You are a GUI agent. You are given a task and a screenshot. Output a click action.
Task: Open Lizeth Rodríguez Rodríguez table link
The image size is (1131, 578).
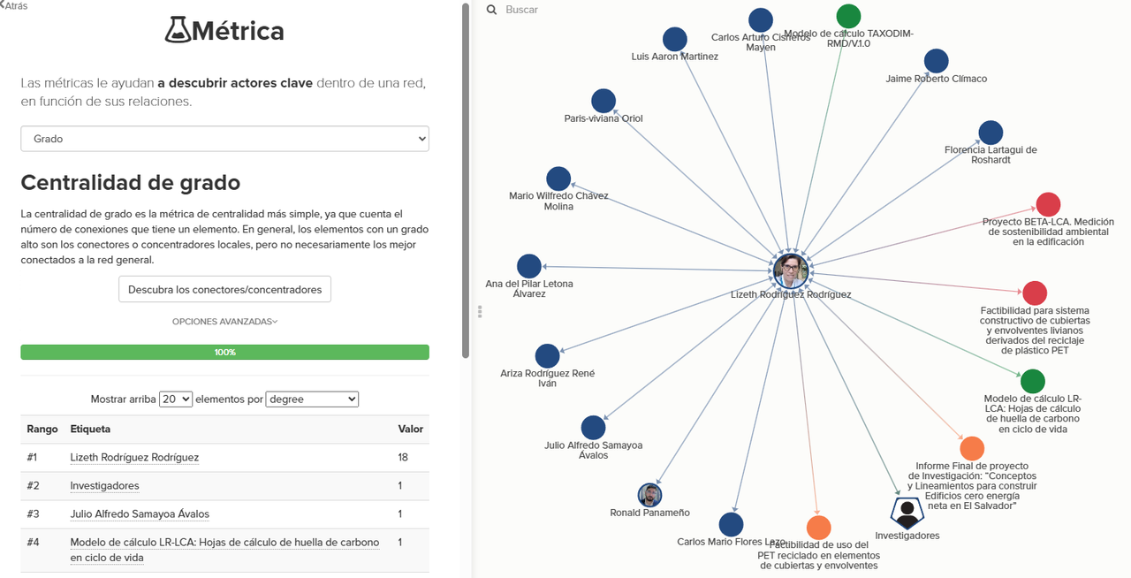tap(134, 458)
